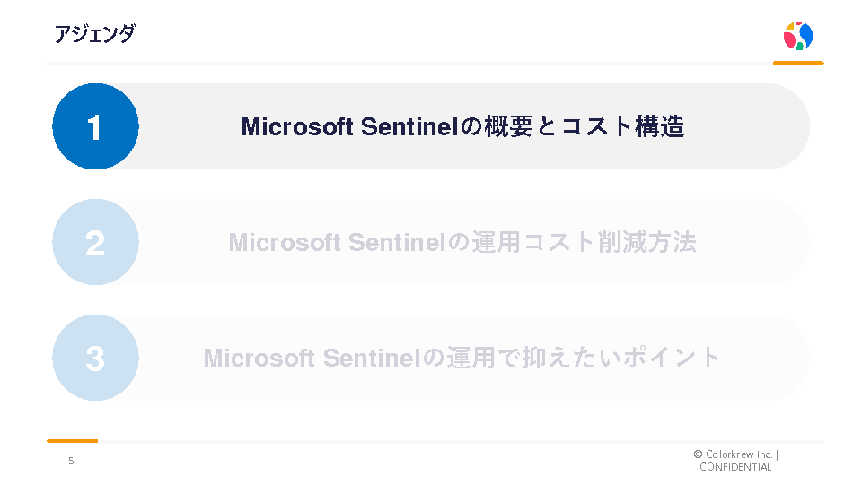The height and width of the screenshot is (484, 862).
Task: Click the © Colorkrew Inc. copyright text
Action: [x=734, y=454]
